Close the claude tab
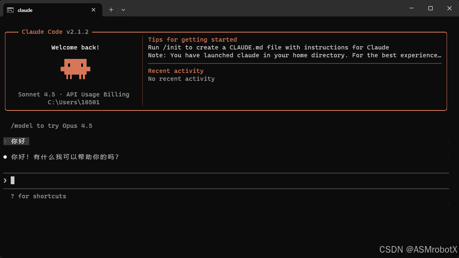Image resolution: width=459 pixels, height=258 pixels. pos(93,10)
